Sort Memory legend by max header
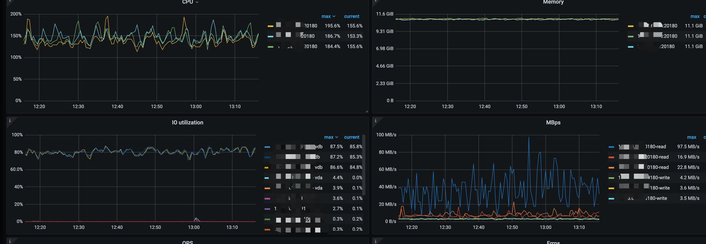706x244 pixels. (x=695, y=17)
